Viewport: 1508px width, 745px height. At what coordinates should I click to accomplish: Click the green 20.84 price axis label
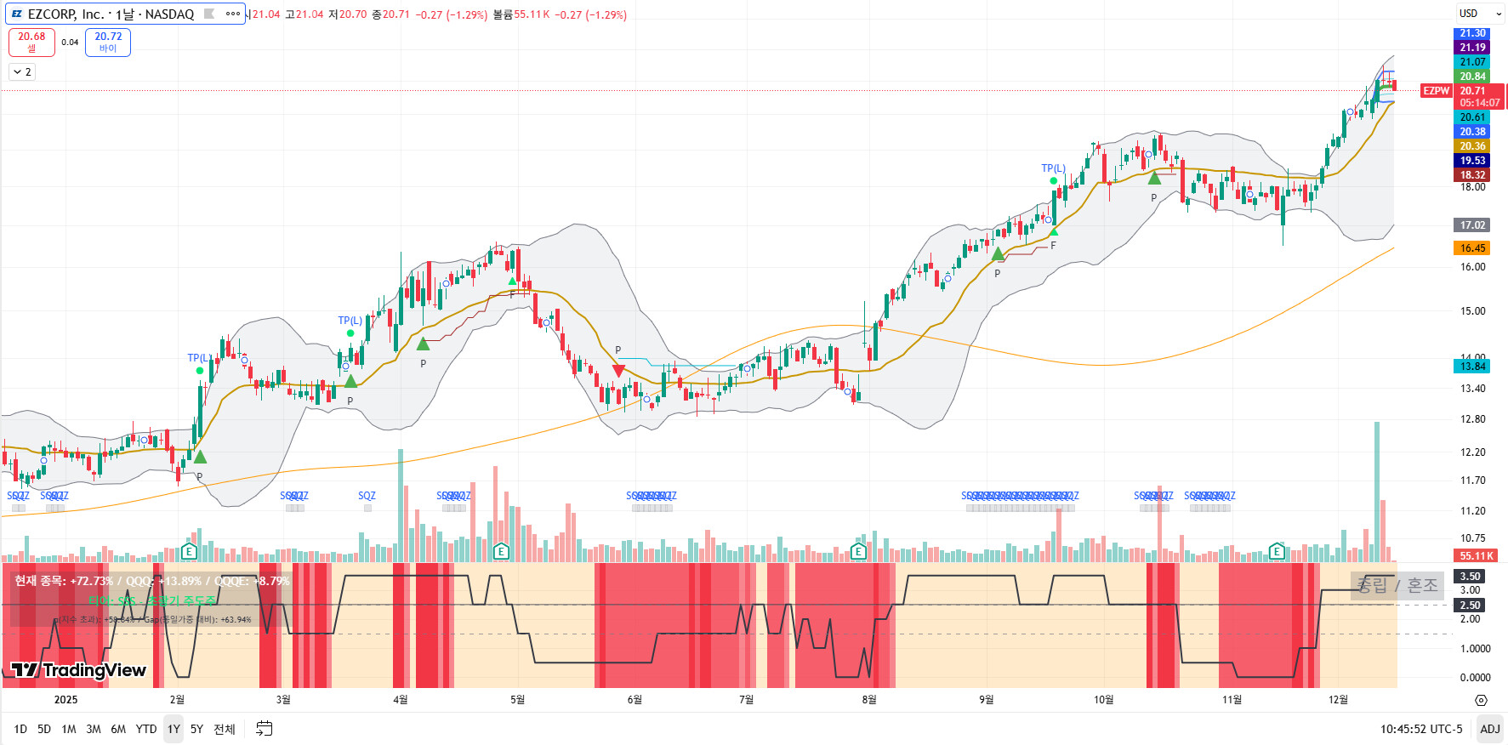[x=1472, y=77]
